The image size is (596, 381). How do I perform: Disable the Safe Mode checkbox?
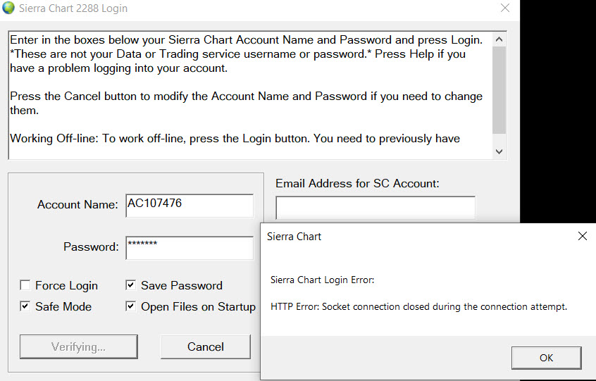tap(25, 306)
